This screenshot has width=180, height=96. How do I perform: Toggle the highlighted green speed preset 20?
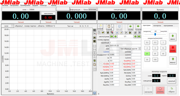(147, 54)
